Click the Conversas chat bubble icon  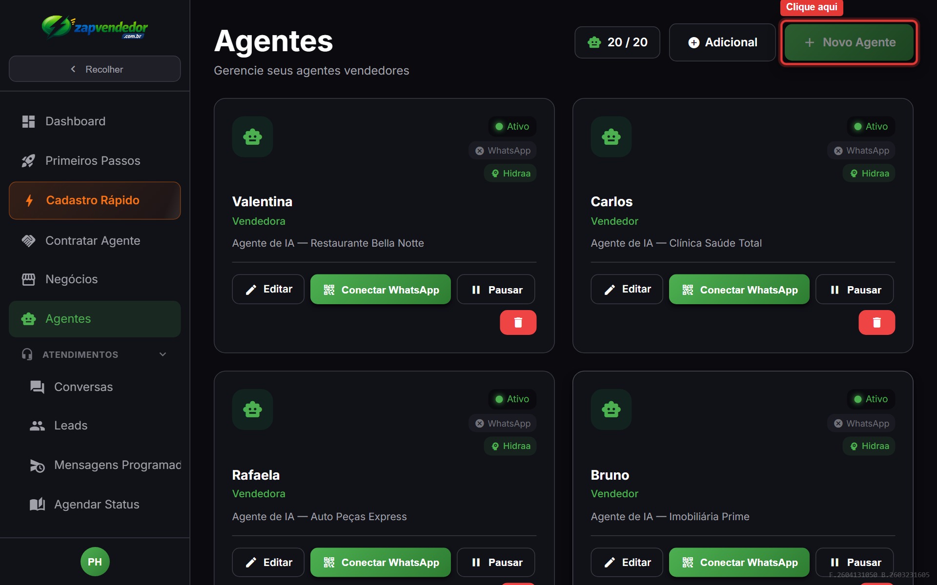[x=36, y=386]
